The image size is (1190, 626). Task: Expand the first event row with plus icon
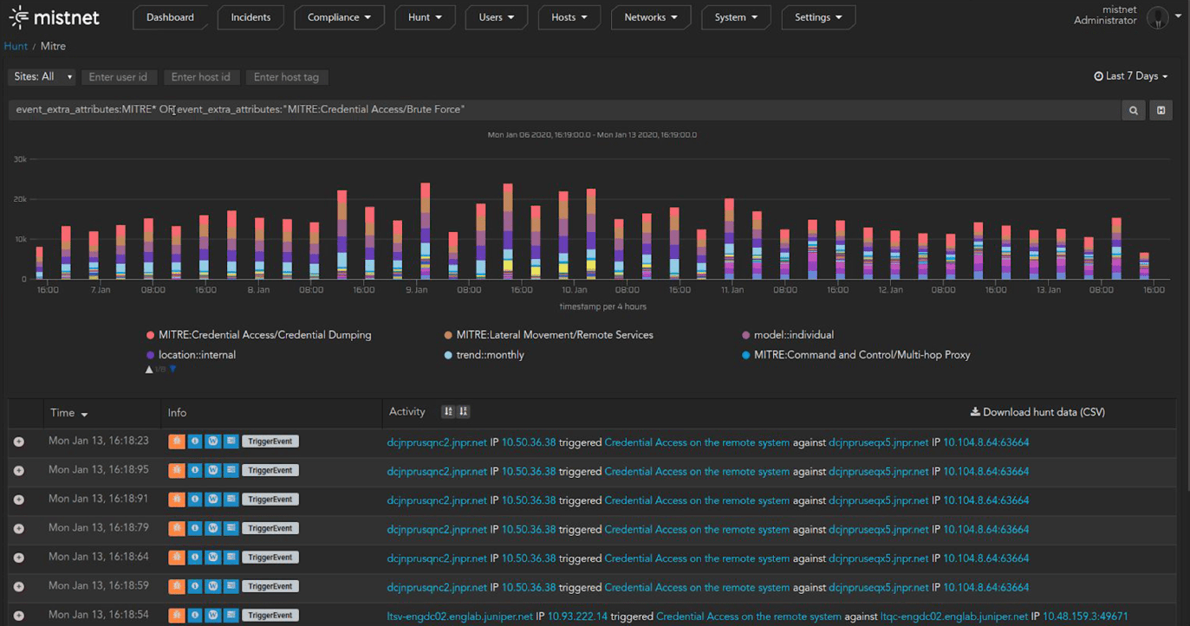[19, 442]
